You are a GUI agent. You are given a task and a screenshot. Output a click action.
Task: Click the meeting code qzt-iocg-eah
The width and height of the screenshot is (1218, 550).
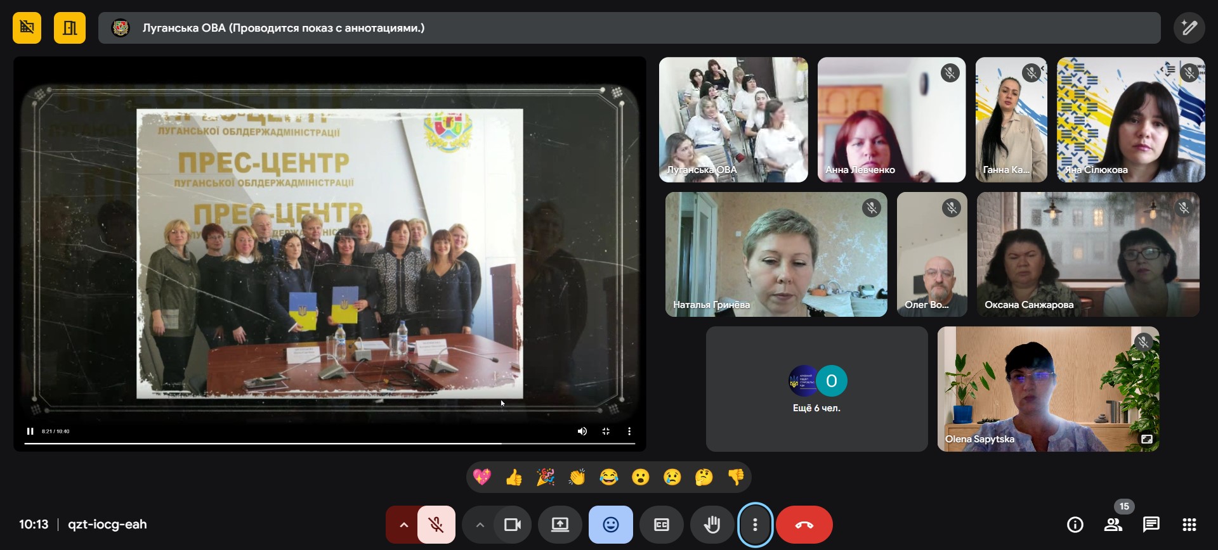point(107,525)
